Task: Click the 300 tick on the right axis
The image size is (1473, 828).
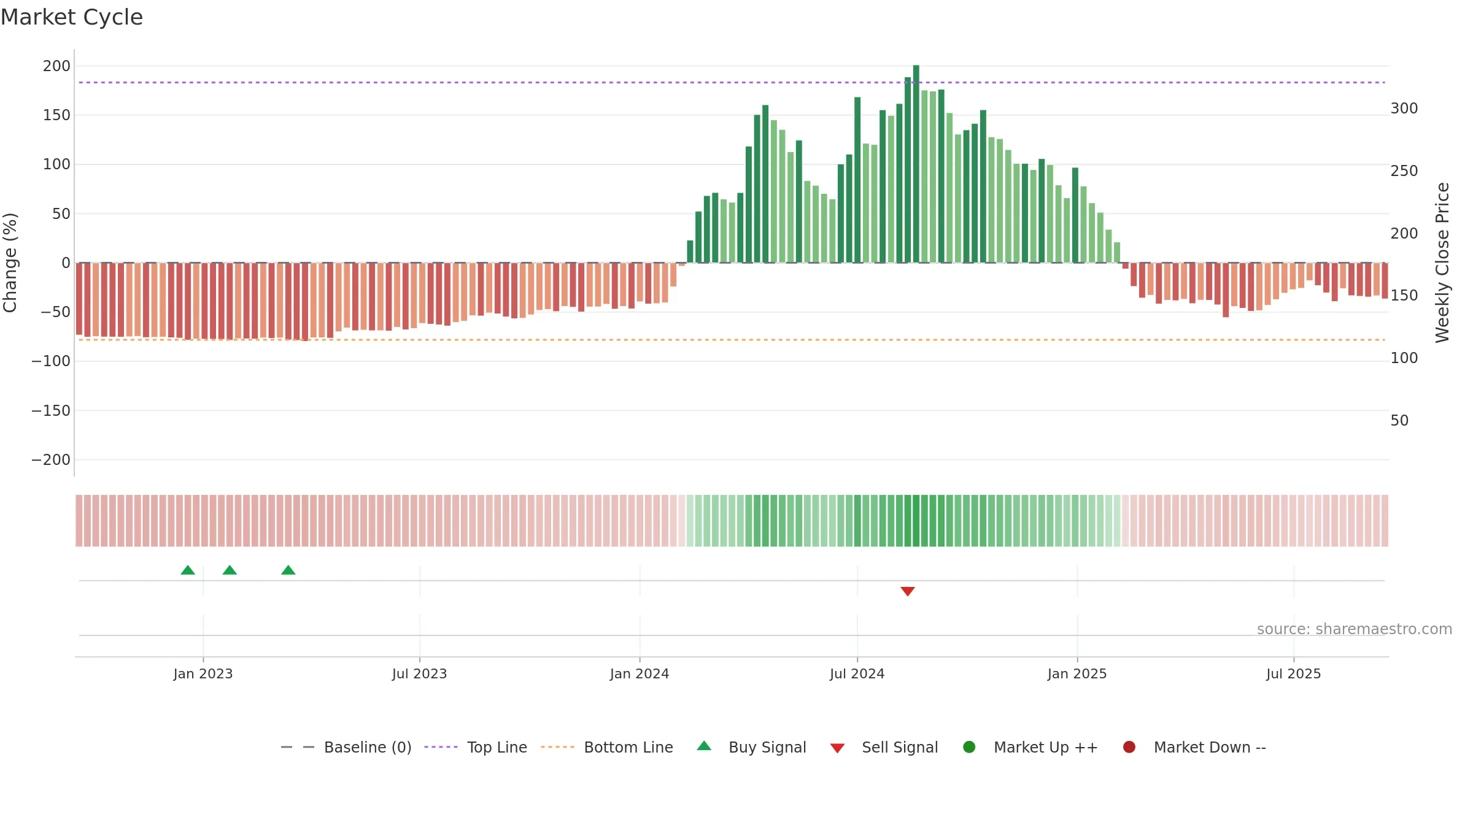Action: tap(1404, 109)
